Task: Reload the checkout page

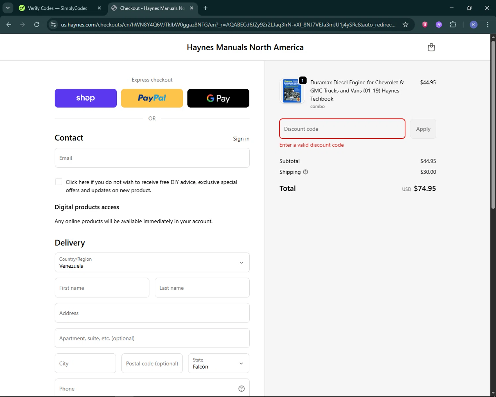Action: (37, 24)
